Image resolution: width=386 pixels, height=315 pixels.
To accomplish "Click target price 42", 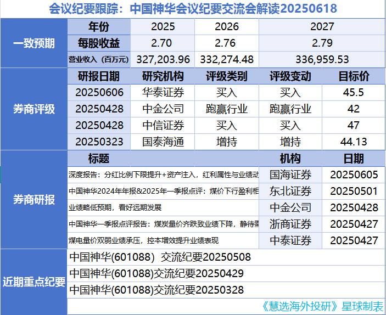I will (353, 109).
